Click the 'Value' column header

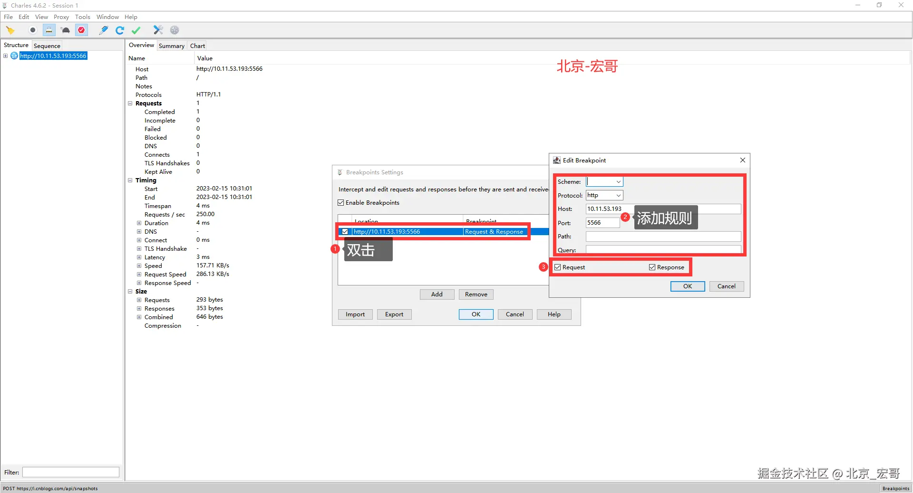[205, 58]
